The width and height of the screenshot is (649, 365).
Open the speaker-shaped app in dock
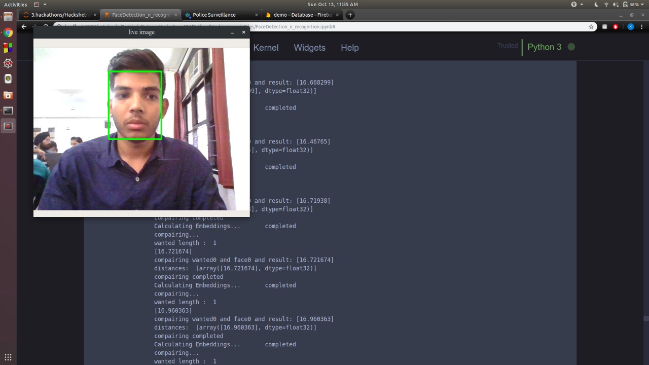(8, 79)
